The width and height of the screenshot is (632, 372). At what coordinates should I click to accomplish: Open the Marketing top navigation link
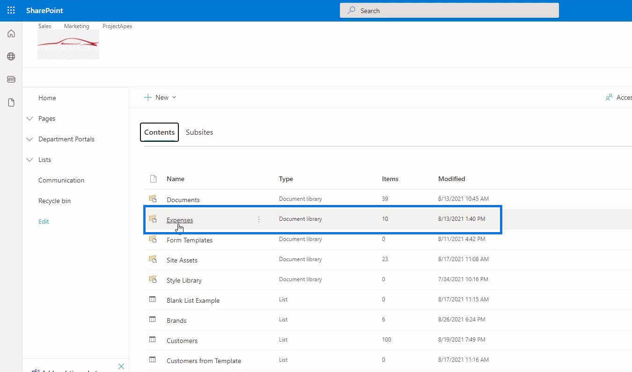point(77,26)
